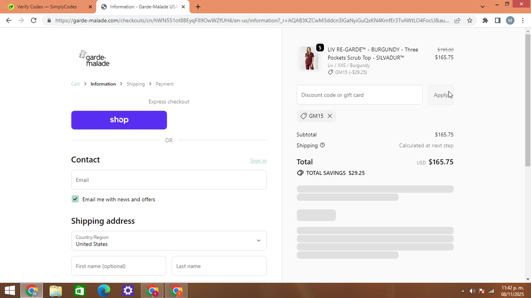Focus the Email input field
Screen dimensions: 531x298
pyautogui.click(x=169, y=180)
